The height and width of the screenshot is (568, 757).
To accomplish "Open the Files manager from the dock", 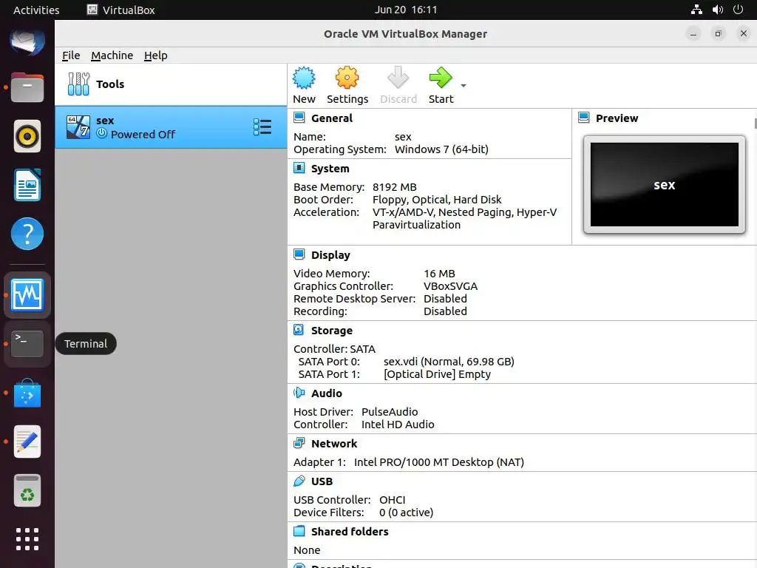I will [27, 87].
